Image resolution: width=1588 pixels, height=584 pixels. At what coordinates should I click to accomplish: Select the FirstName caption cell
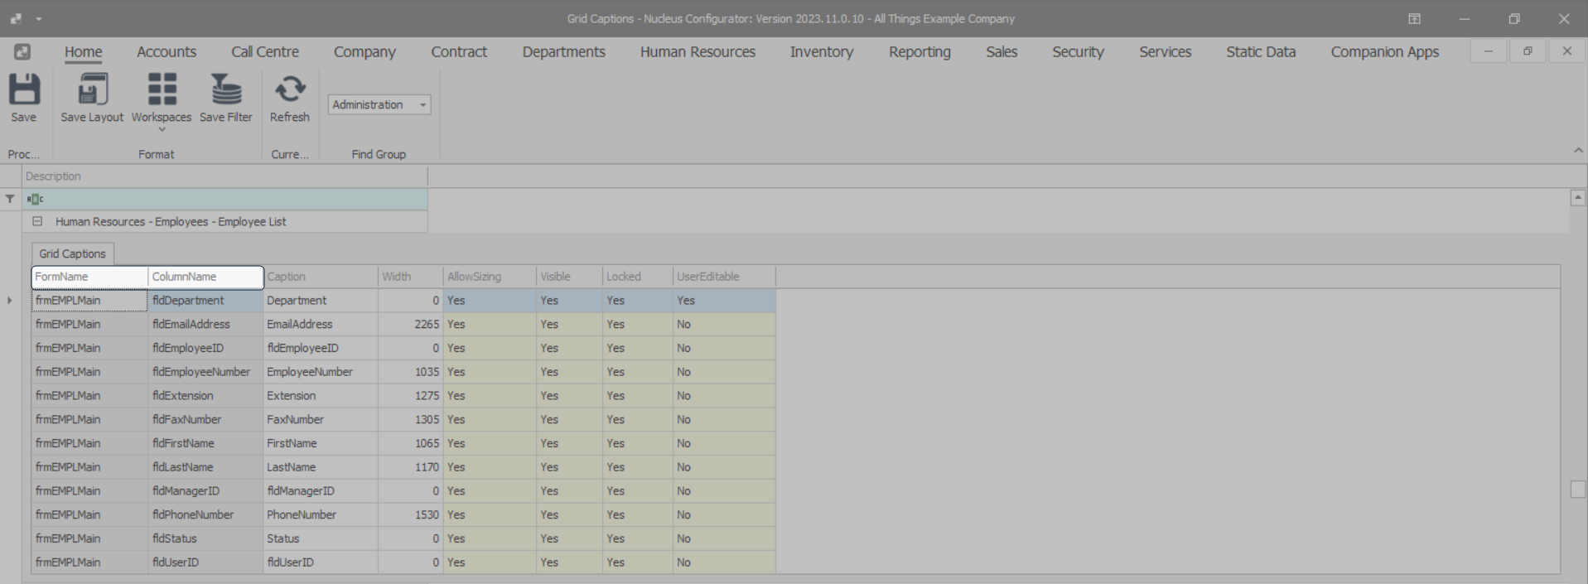pyautogui.click(x=321, y=444)
